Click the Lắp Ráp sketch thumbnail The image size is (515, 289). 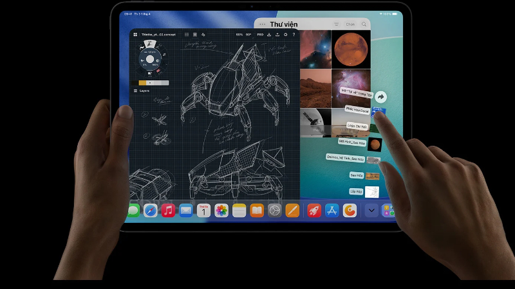pos(372,192)
